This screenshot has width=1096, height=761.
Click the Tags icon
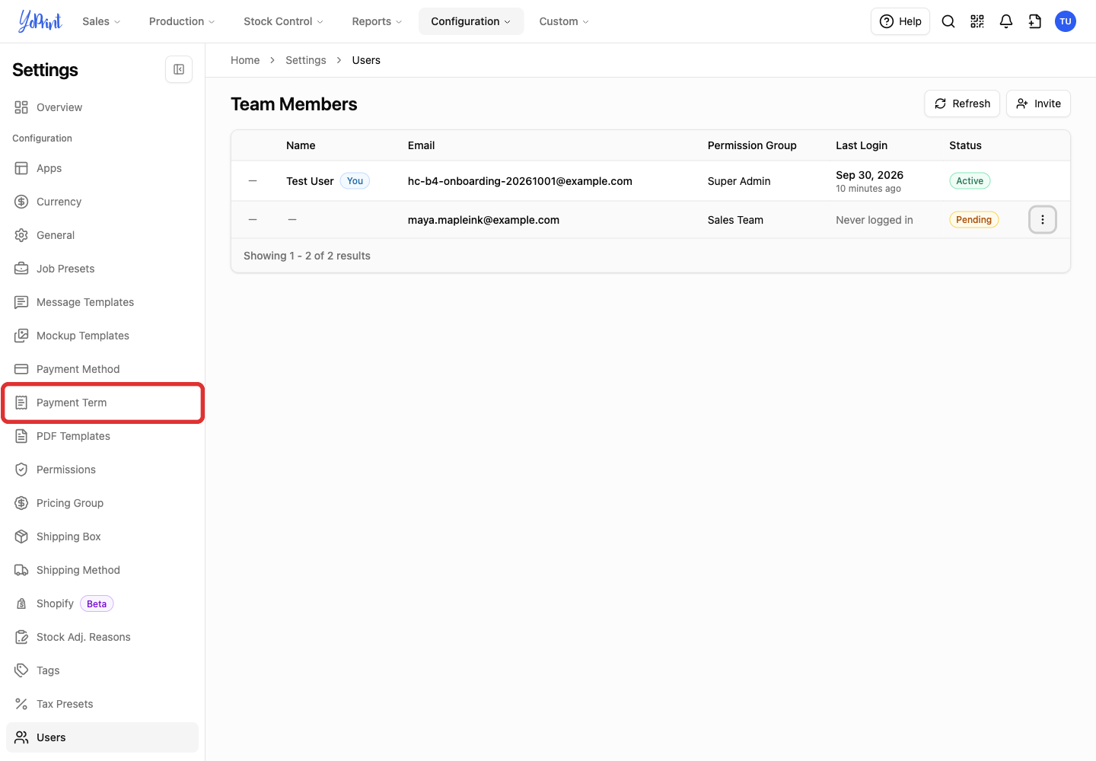(21, 670)
